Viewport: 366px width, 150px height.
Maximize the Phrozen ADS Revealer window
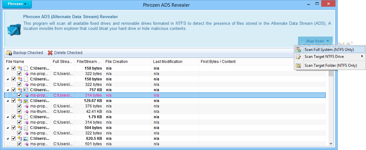317,3
